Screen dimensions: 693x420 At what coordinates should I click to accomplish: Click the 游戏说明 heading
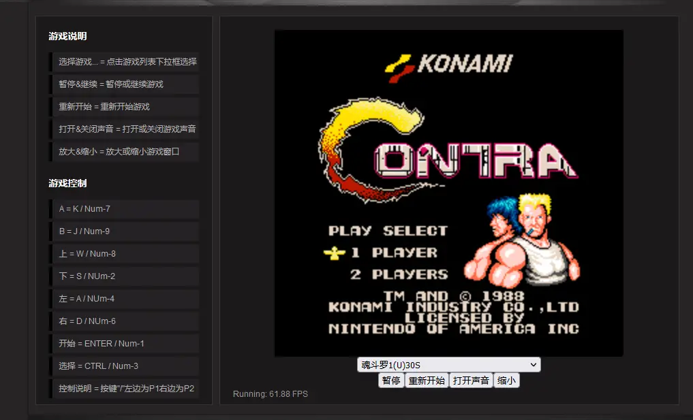(67, 36)
